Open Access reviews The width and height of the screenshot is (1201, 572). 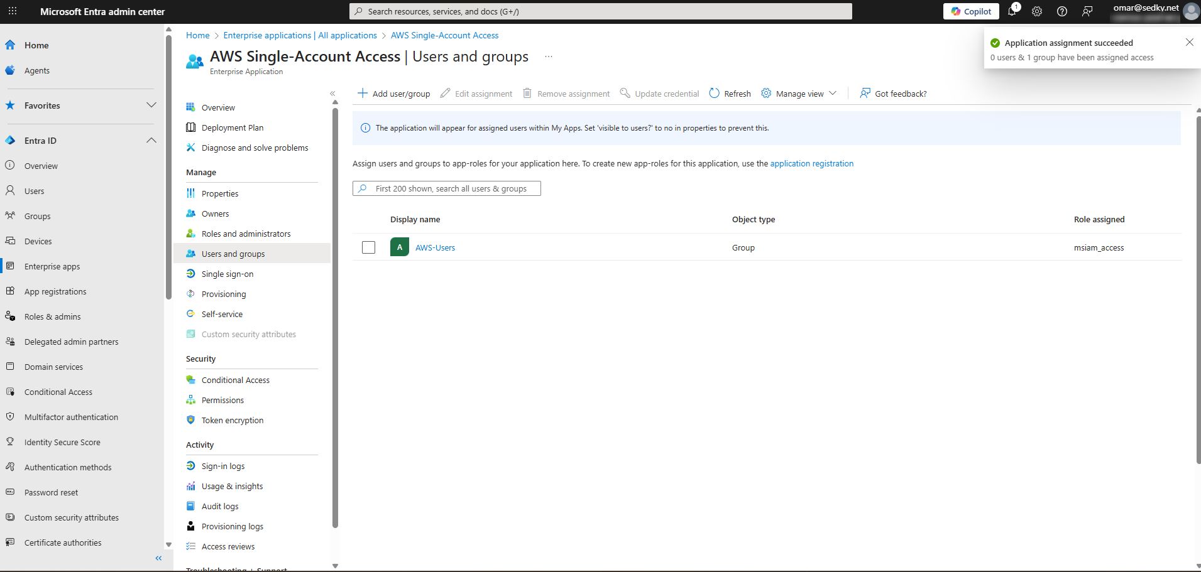click(x=228, y=546)
